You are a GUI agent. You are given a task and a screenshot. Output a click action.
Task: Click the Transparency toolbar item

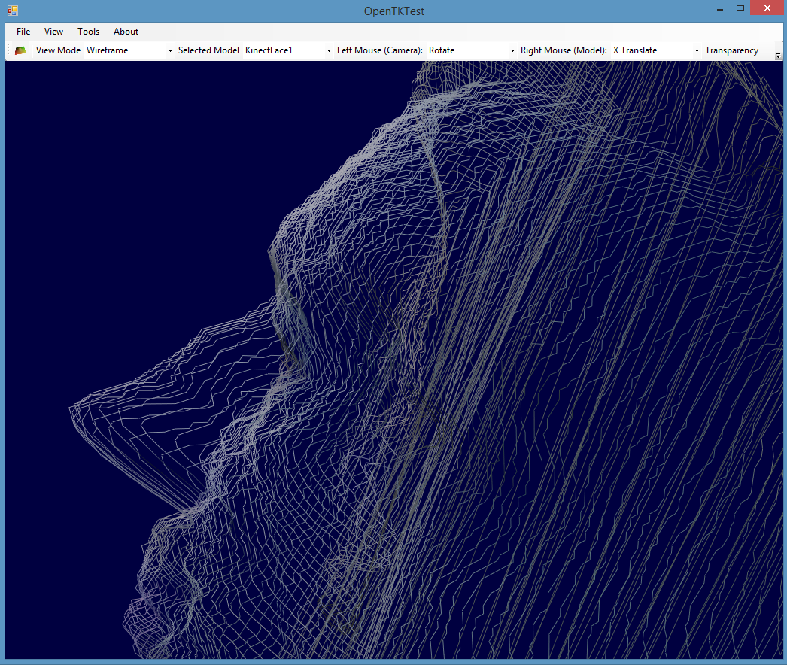coord(731,50)
